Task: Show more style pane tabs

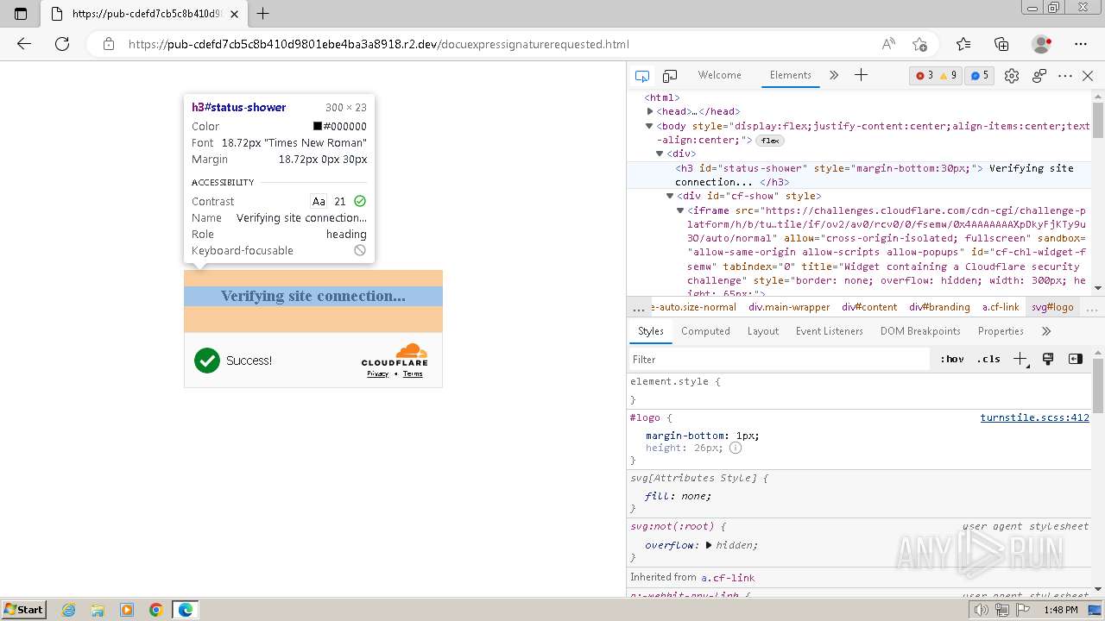Action: tap(1046, 331)
